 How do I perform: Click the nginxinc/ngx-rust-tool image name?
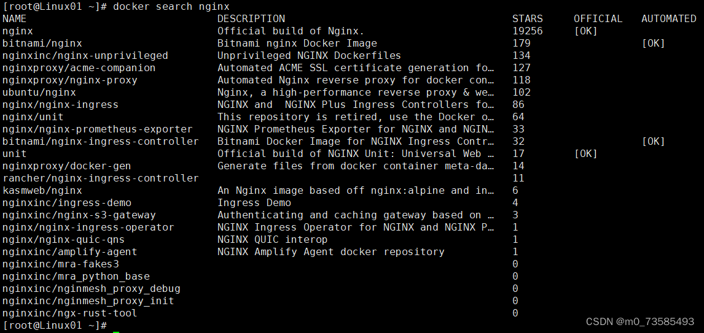69,313
